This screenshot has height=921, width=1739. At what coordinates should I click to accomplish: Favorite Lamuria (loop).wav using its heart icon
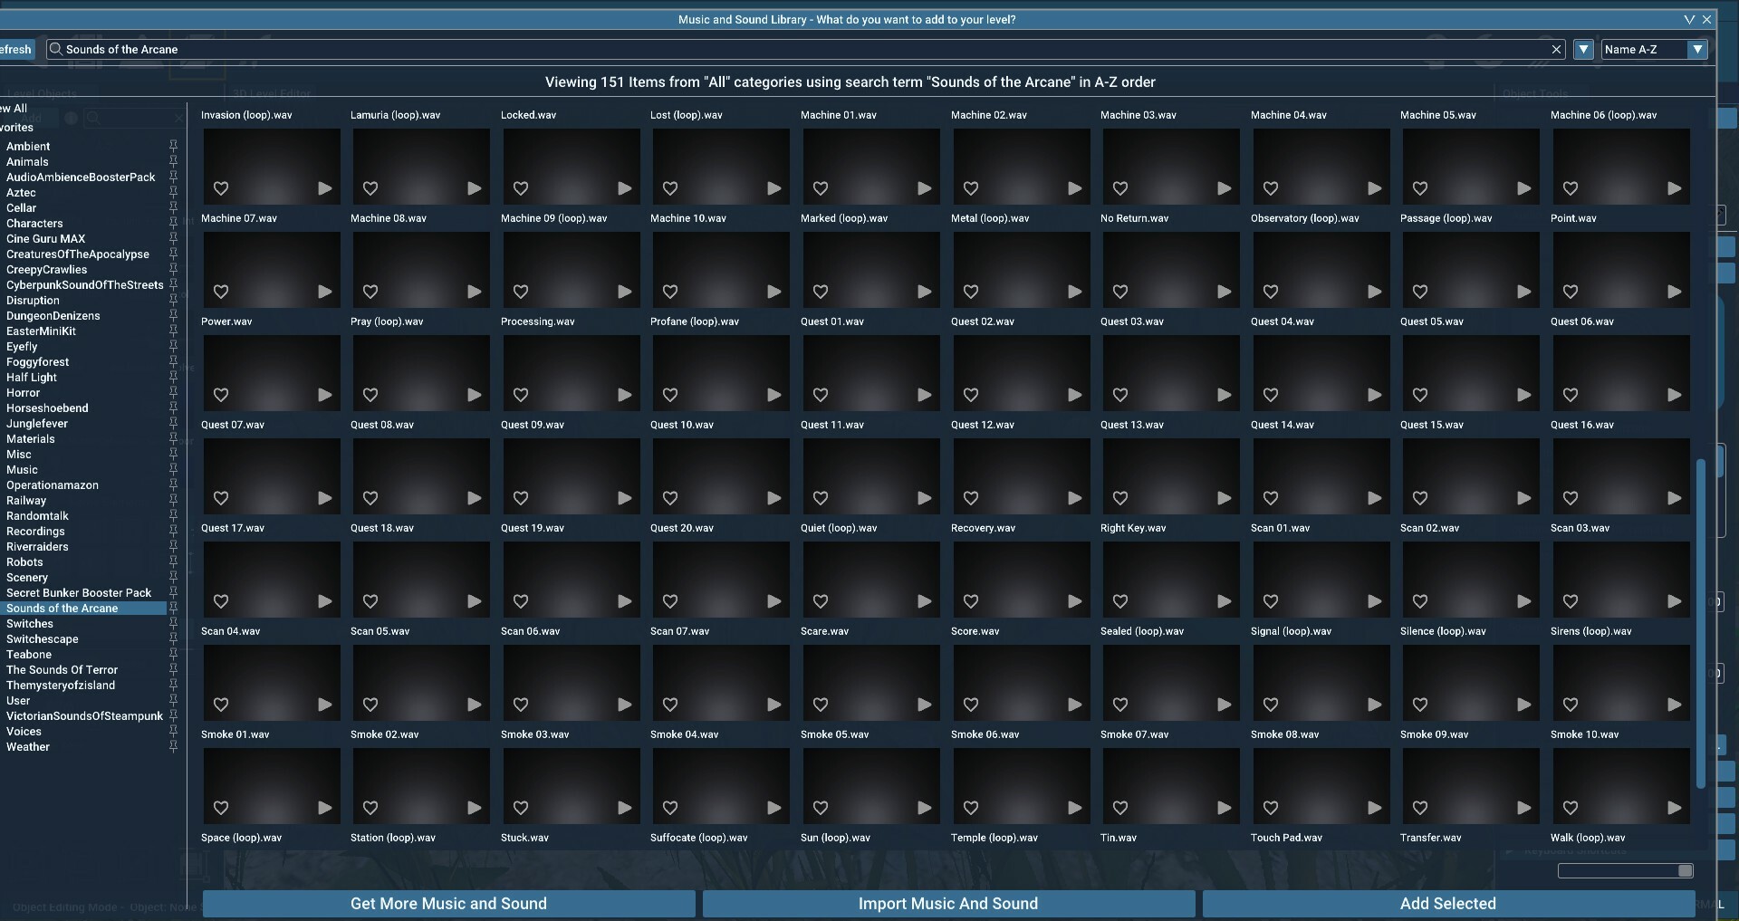click(370, 188)
